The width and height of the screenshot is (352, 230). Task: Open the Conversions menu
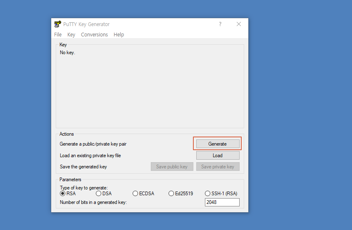click(x=94, y=35)
